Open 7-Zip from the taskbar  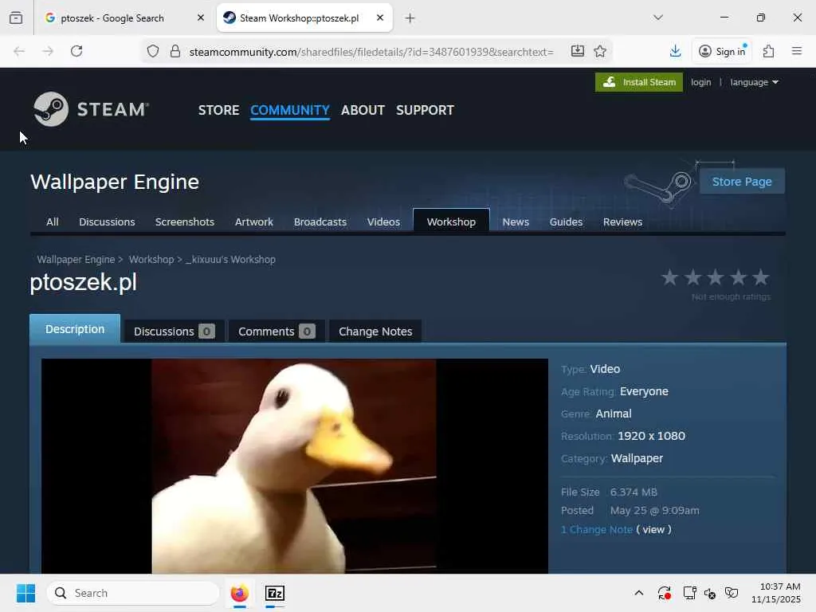[x=275, y=593]
